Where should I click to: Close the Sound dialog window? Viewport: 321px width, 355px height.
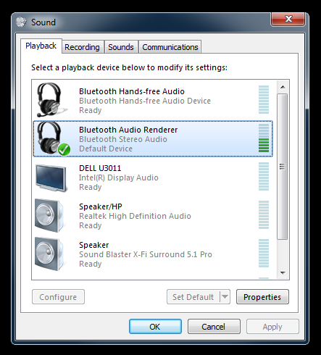pos(288,19)
